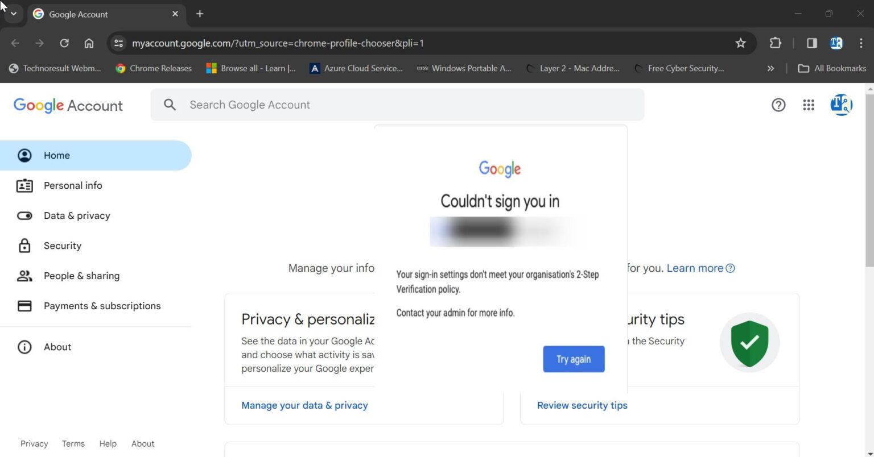
Task: Close the Google Account tab
Action: [x=175, y=14]
